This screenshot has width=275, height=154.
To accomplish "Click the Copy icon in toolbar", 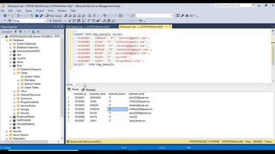I will (x=94, y=16).
